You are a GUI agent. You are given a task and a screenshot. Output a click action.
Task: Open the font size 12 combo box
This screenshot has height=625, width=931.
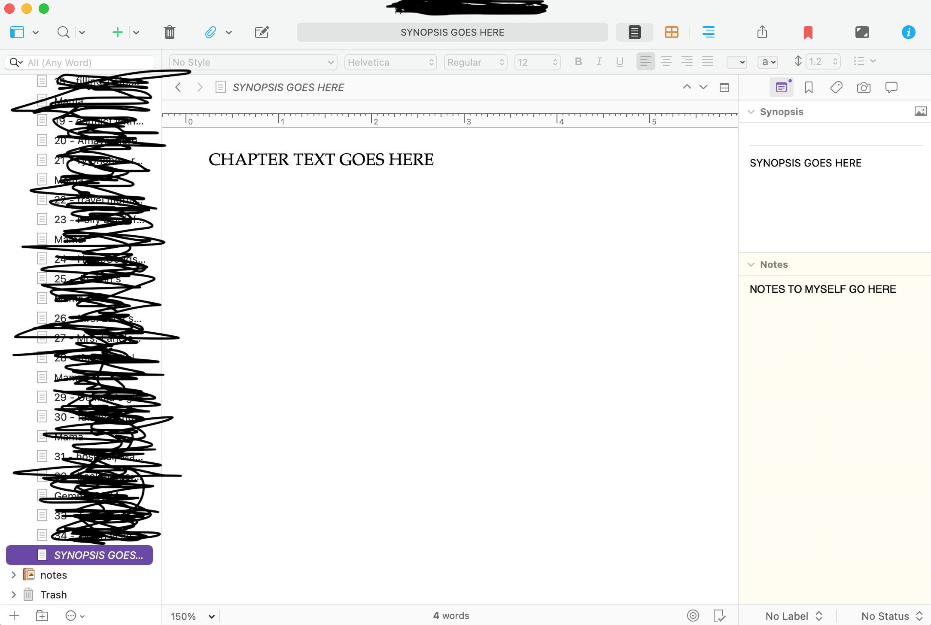pos(537,62)
